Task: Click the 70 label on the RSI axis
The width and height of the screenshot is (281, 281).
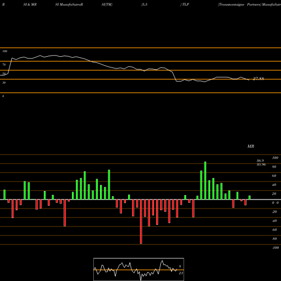Action: pyautogui.click(x=4, y=65)
